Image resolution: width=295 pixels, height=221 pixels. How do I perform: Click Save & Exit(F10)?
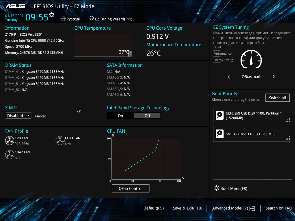point(188,208)
